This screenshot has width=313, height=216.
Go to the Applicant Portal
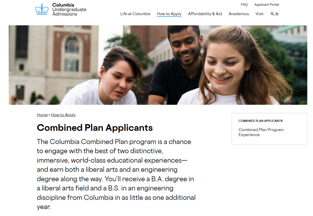(266, 5)
